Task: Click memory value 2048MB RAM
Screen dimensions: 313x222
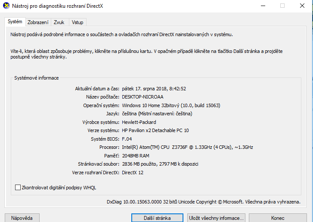Action: point(136,156)
